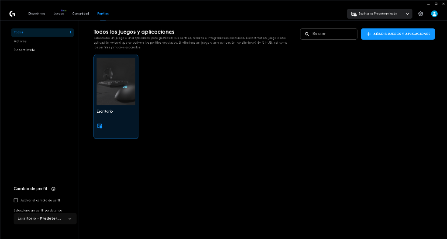Expand the Escritorio: Predeterminado top dropdown
This screenshot has height=239, width=447.
click(x=379, y=14)
